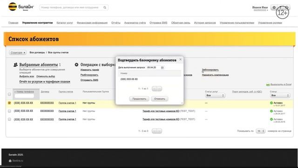The width and height of the screenshot is (298, 168).
Task: Click the request date field in dialog
Action: [153, 68]
